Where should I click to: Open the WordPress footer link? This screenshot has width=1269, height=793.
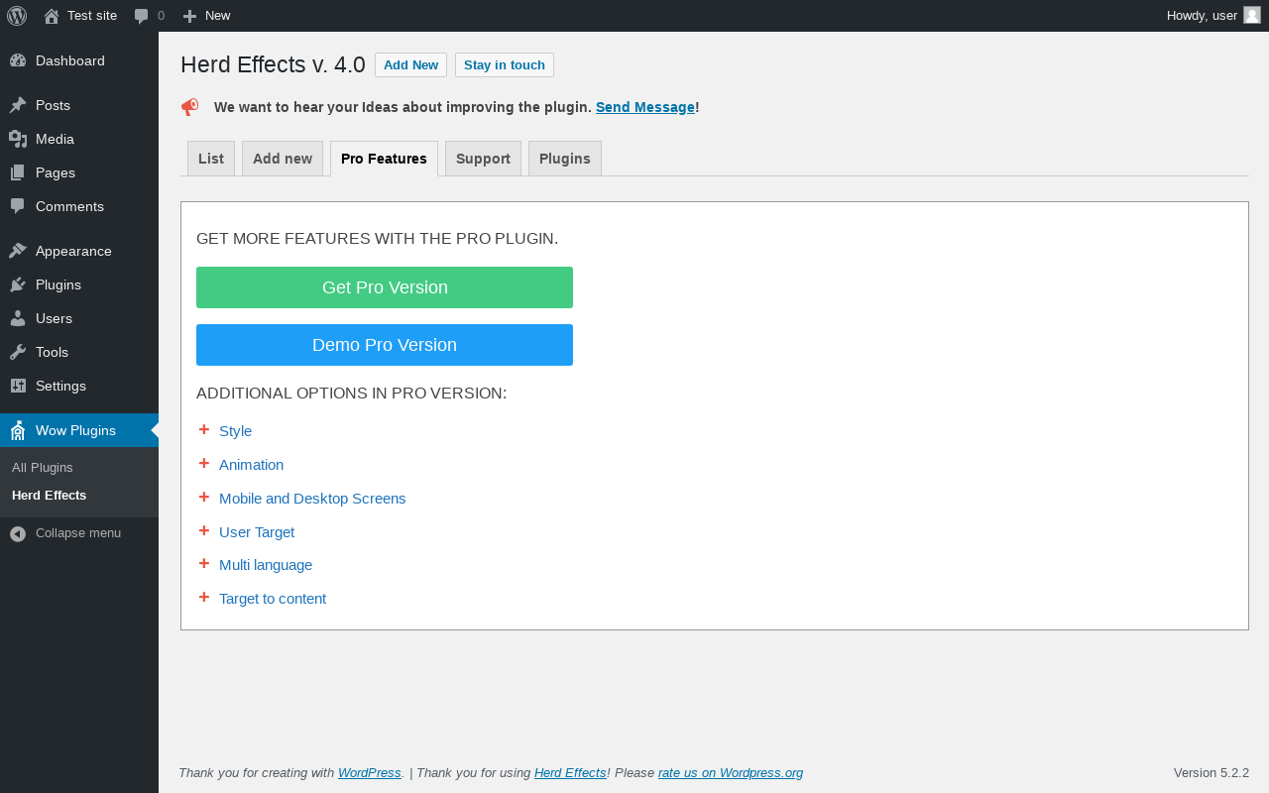(370, 772)
